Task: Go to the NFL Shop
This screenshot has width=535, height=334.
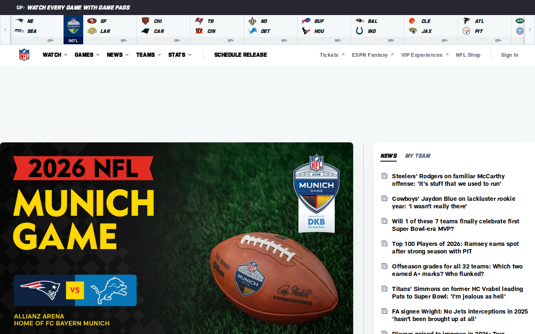Action: pyautogui.click(x=468, y=55)
